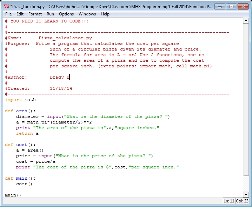Click the final 'main()' call line

click(x=13, y=195)
